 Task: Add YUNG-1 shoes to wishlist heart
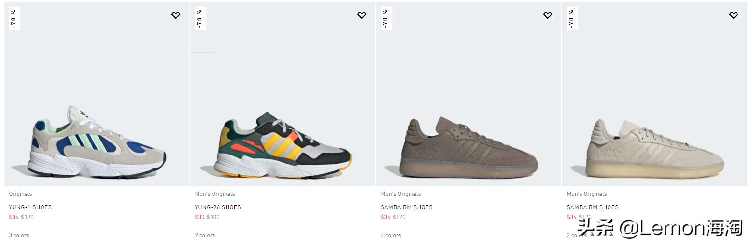pyautogui.click(x=176, y=15)
